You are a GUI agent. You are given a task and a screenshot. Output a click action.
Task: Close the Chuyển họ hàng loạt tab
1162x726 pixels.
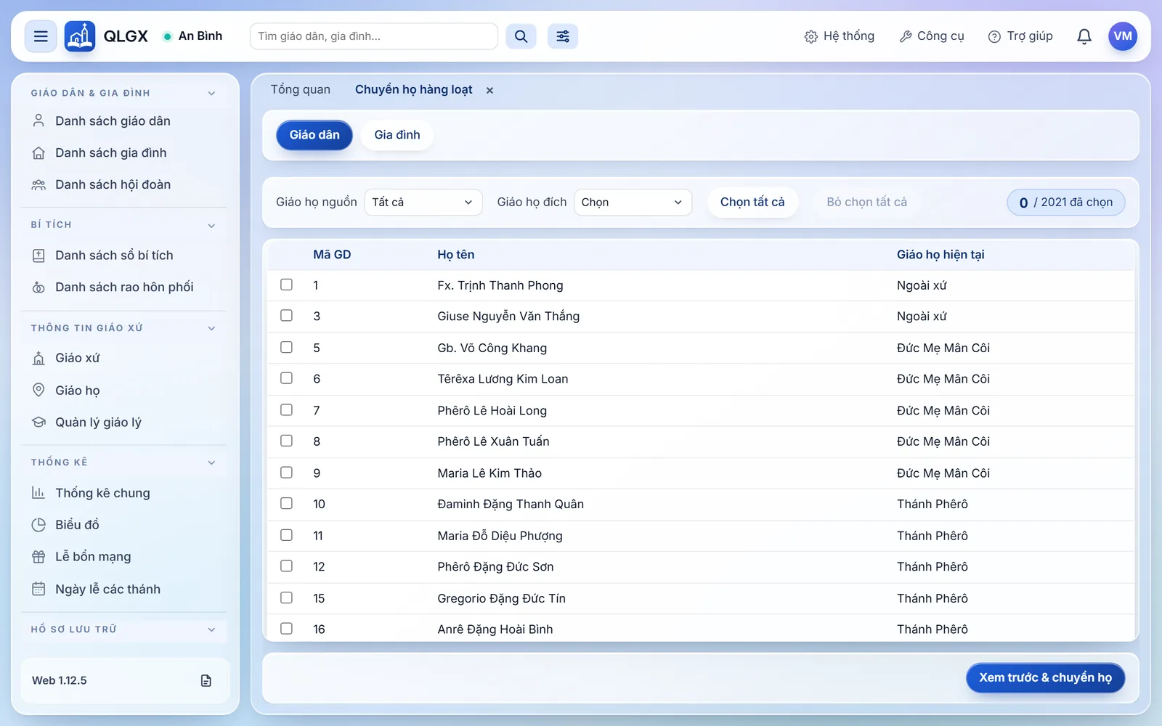[x=489, y=91]
